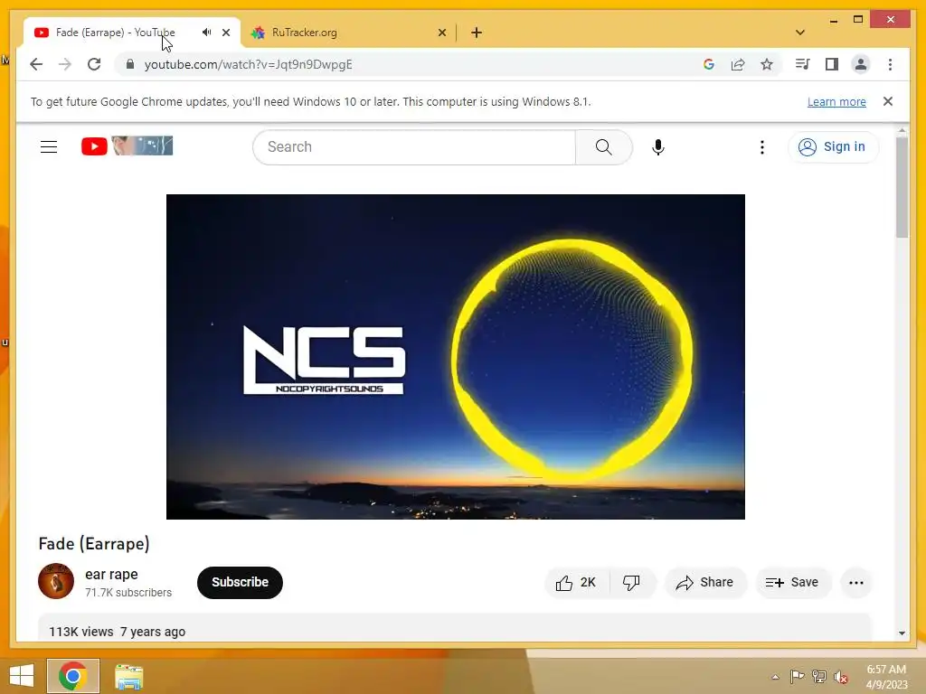Bookmark this tab with the star icon
Viewport: 926px width, 694px height.
pos(767,64)
